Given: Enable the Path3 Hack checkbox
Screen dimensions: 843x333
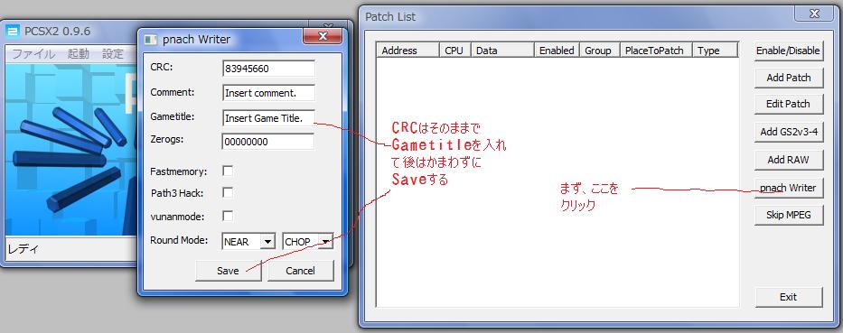Looking at the screenshot, I should point(228,192).
